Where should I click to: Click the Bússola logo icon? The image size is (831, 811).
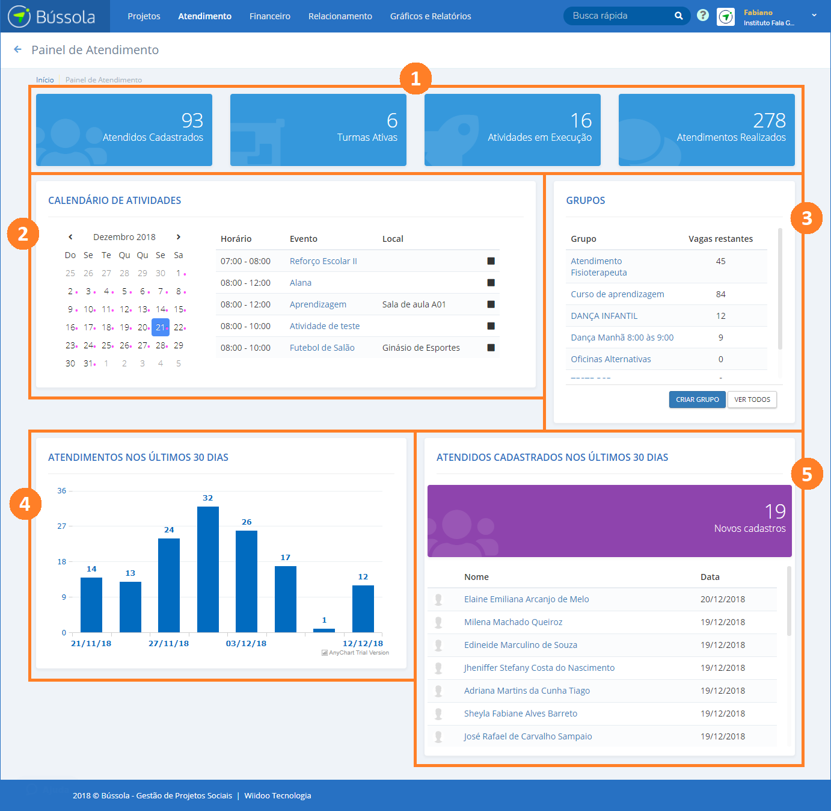coord(19,16)
